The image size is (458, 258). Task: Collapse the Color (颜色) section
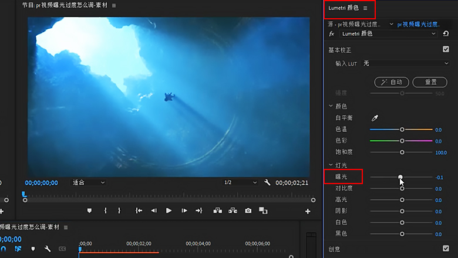[331, 106]
